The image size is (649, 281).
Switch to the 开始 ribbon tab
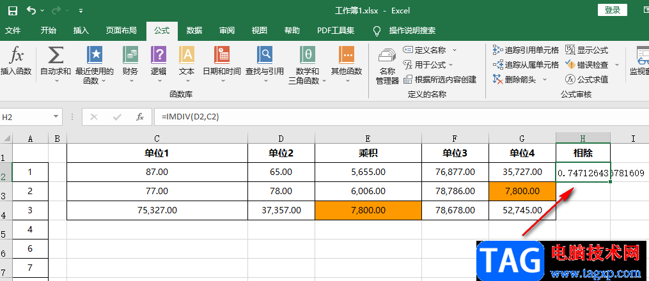tap(49, 31)
